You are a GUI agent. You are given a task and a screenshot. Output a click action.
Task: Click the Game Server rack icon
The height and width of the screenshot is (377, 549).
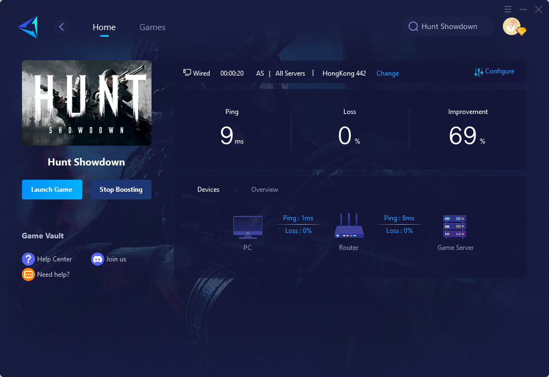455,227
